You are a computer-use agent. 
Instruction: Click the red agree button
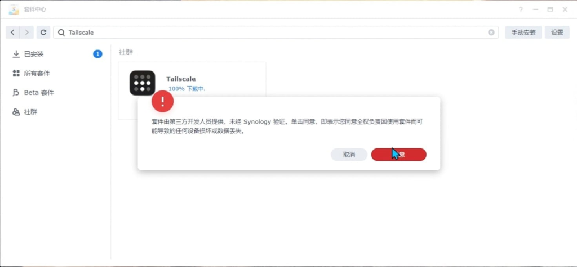pos(398,155)
